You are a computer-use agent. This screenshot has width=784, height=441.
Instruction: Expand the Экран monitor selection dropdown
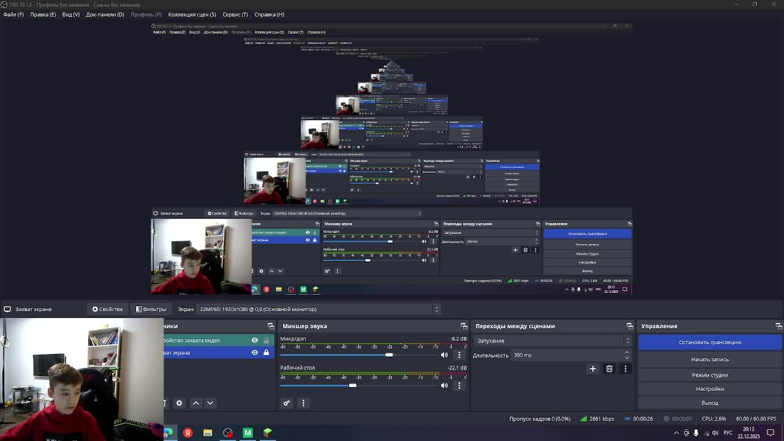click(317, 309)
